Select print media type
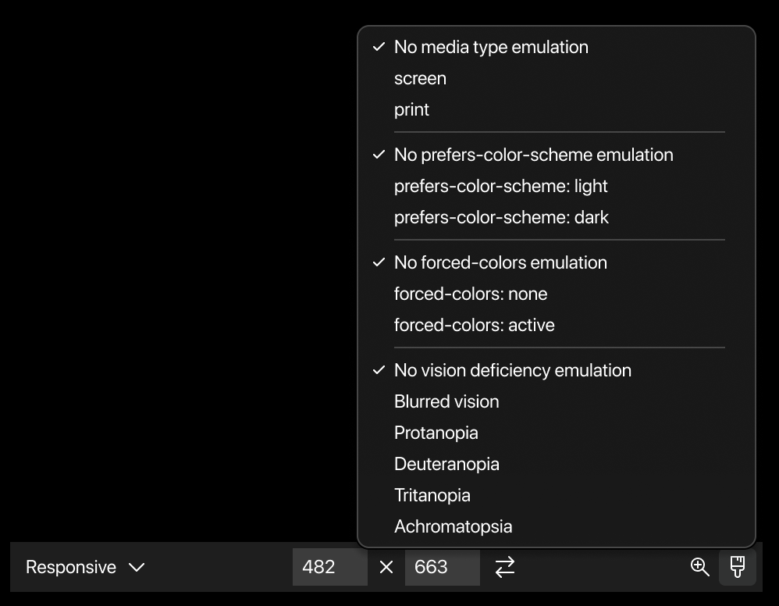 tap(557, 110)
